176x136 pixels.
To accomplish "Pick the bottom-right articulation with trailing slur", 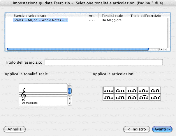I will (x=155, y=97).
